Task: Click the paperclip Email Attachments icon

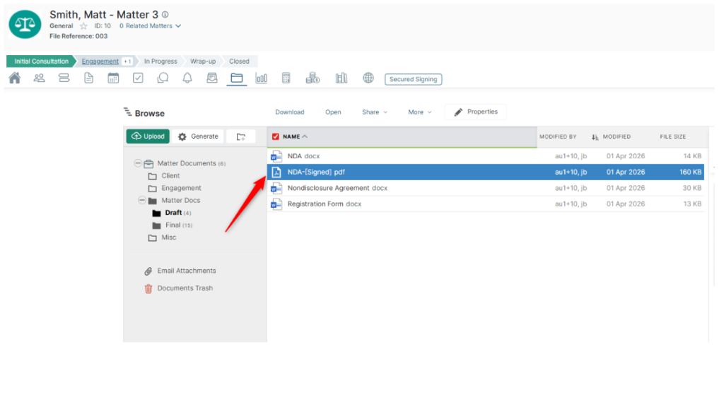Action: pos(148,271)
